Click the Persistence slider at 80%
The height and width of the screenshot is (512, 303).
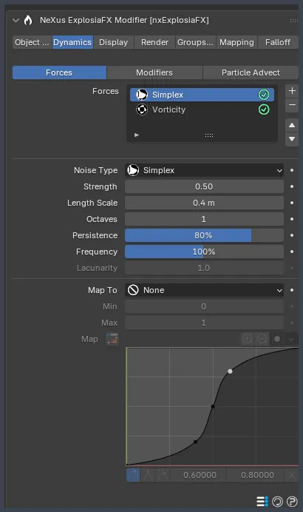(204, 235)
